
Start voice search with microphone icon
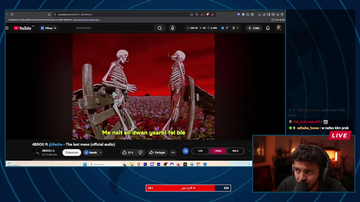click(172, 28)
